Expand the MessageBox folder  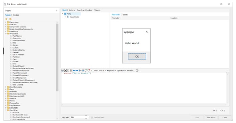[6, 103]
